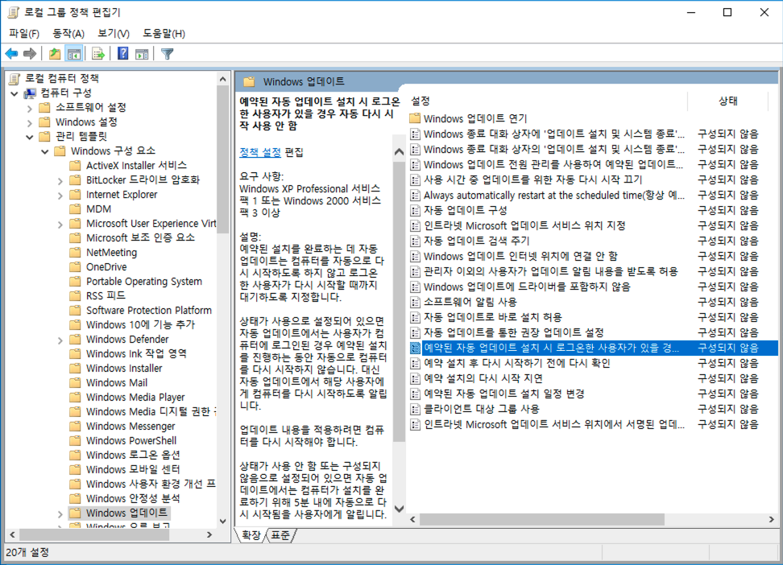This screenshot has height=565, width=783.
Task: Select Windows Messenger in the tree
Action: pos(130,426)
